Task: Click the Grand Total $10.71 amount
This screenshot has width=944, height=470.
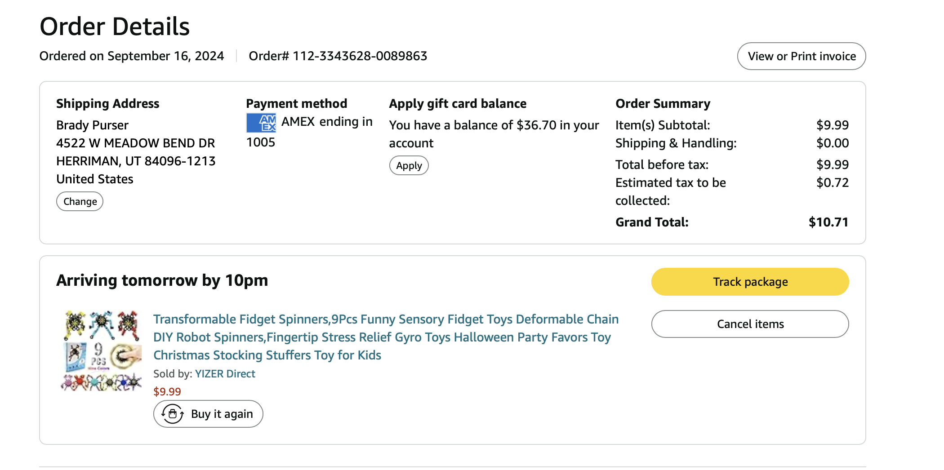Action: coord(828,222)
